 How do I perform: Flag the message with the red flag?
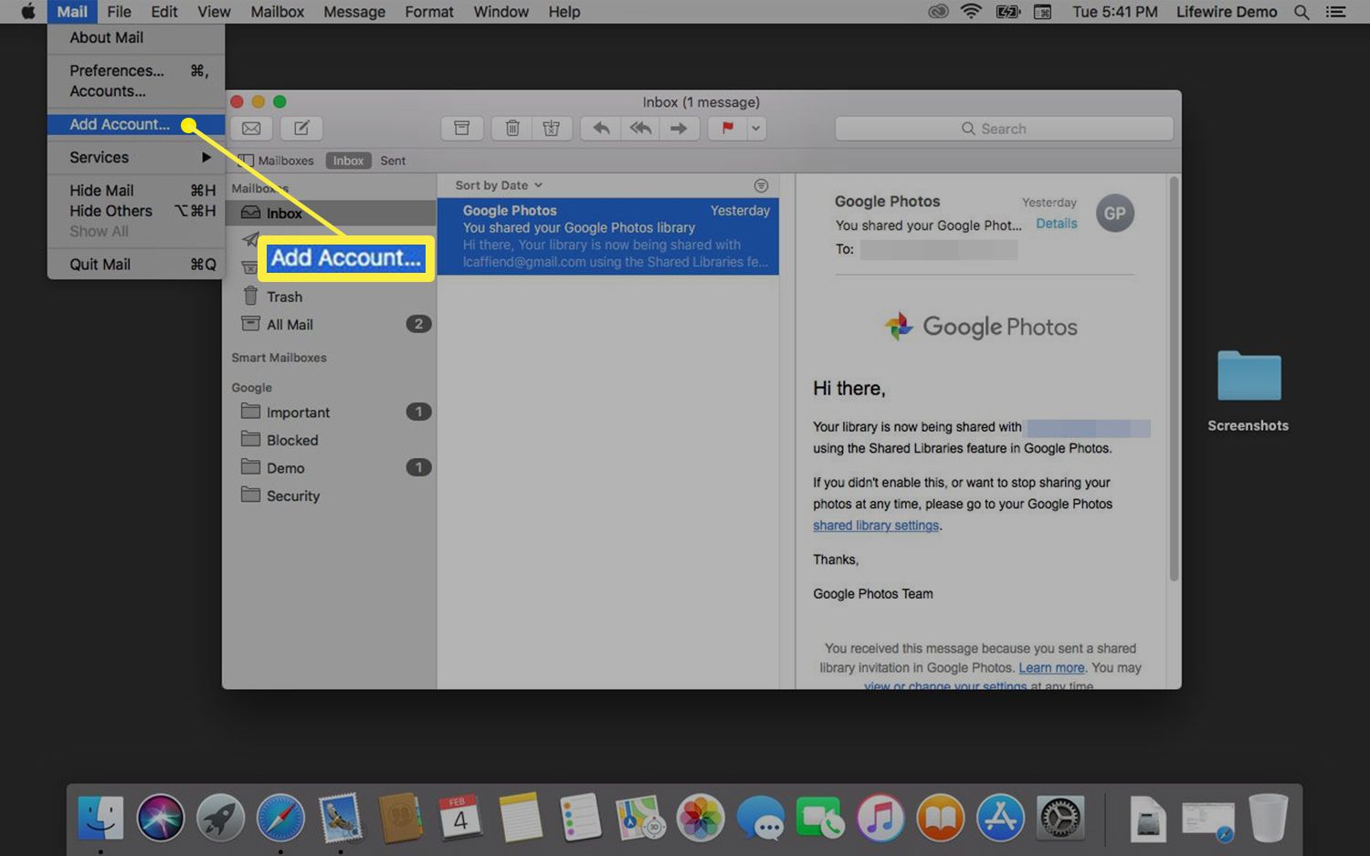coord(728,129)
